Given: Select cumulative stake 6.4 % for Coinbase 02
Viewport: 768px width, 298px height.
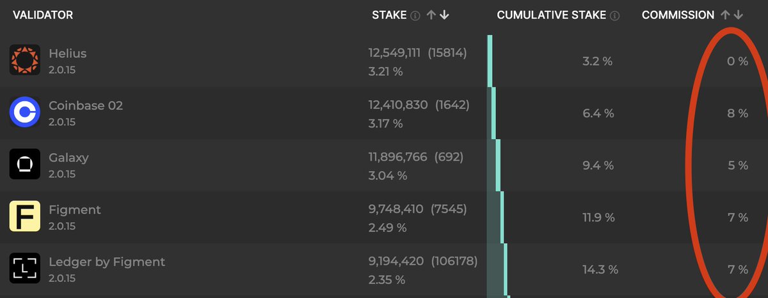Looking at the screenshot, I should (x=598, y=114).
